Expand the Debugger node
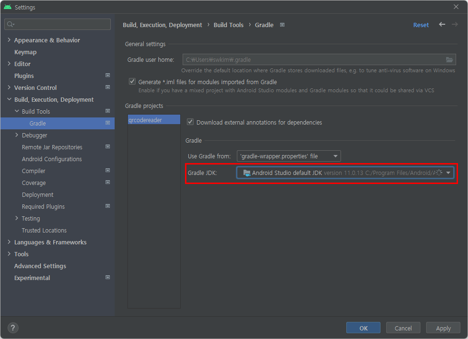 point(17,135)
